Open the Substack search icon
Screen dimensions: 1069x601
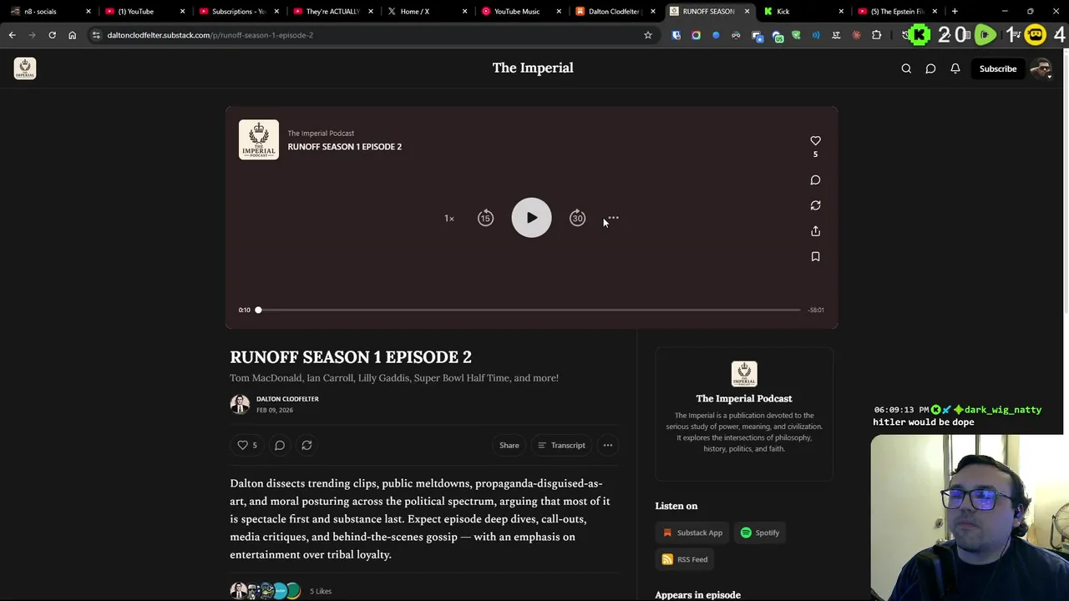click(906, 68)
